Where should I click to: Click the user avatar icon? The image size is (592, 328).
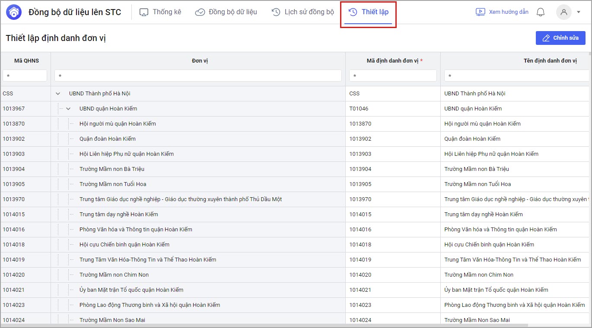pos(563,12)
